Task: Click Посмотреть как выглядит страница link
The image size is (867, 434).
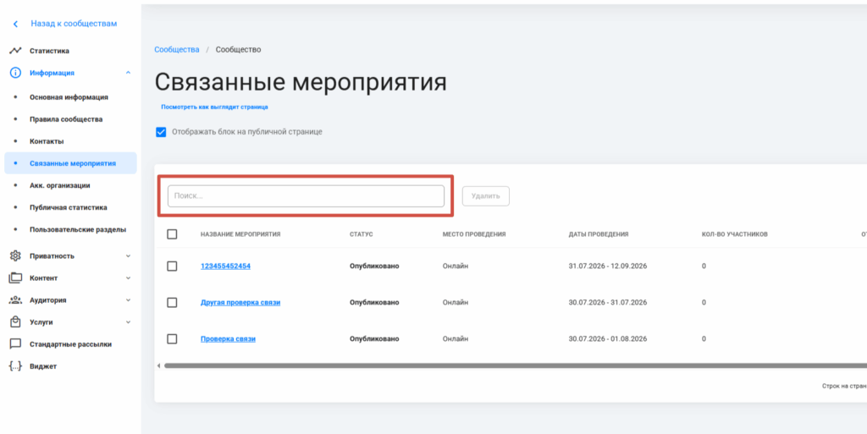Action: coord(214,107)
